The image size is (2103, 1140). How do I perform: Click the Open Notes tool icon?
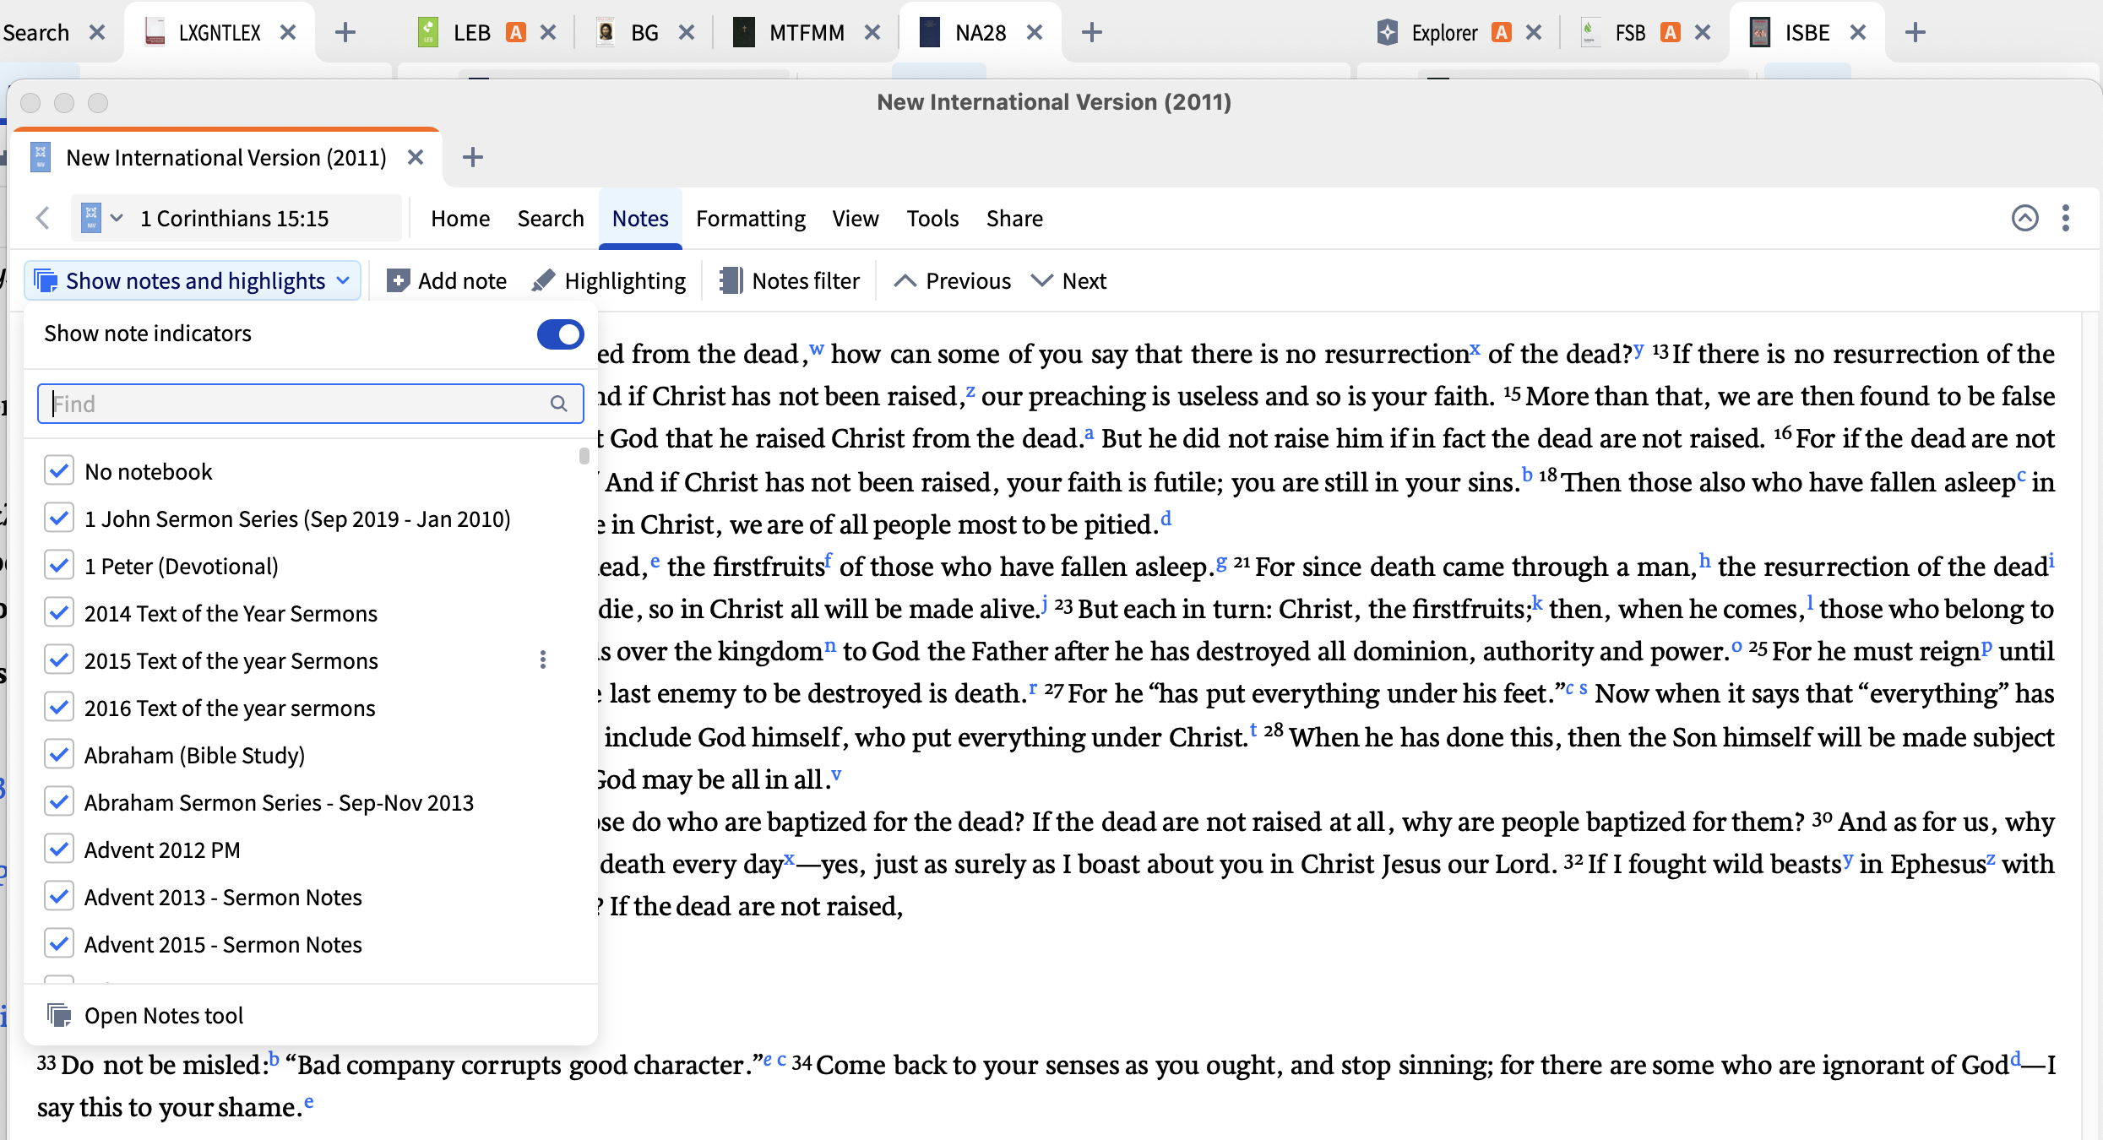[58, 1015]
